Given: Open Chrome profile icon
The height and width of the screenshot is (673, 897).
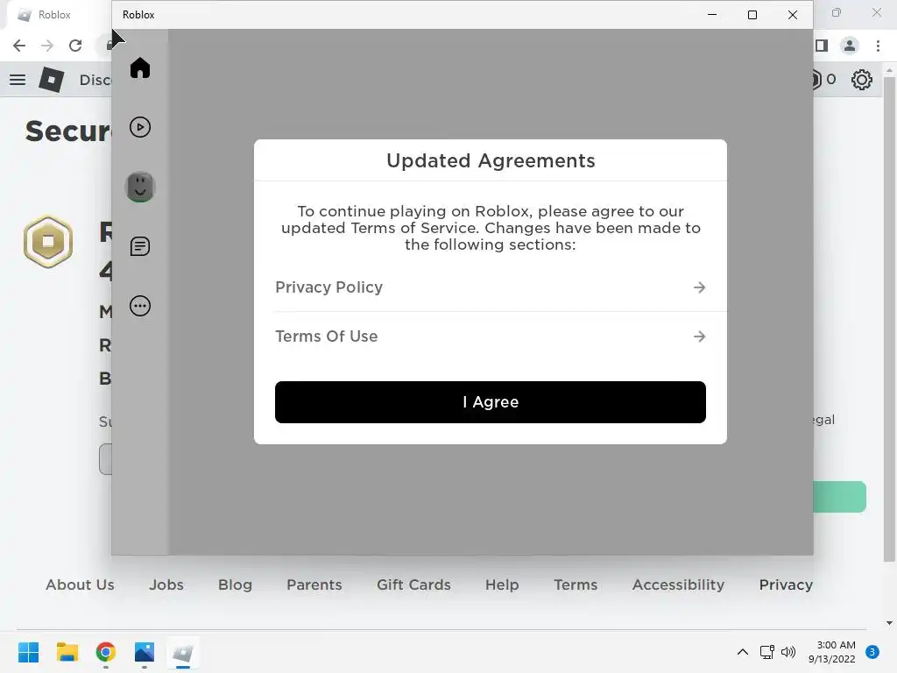Looking at the screenshot, I should 850,46.
